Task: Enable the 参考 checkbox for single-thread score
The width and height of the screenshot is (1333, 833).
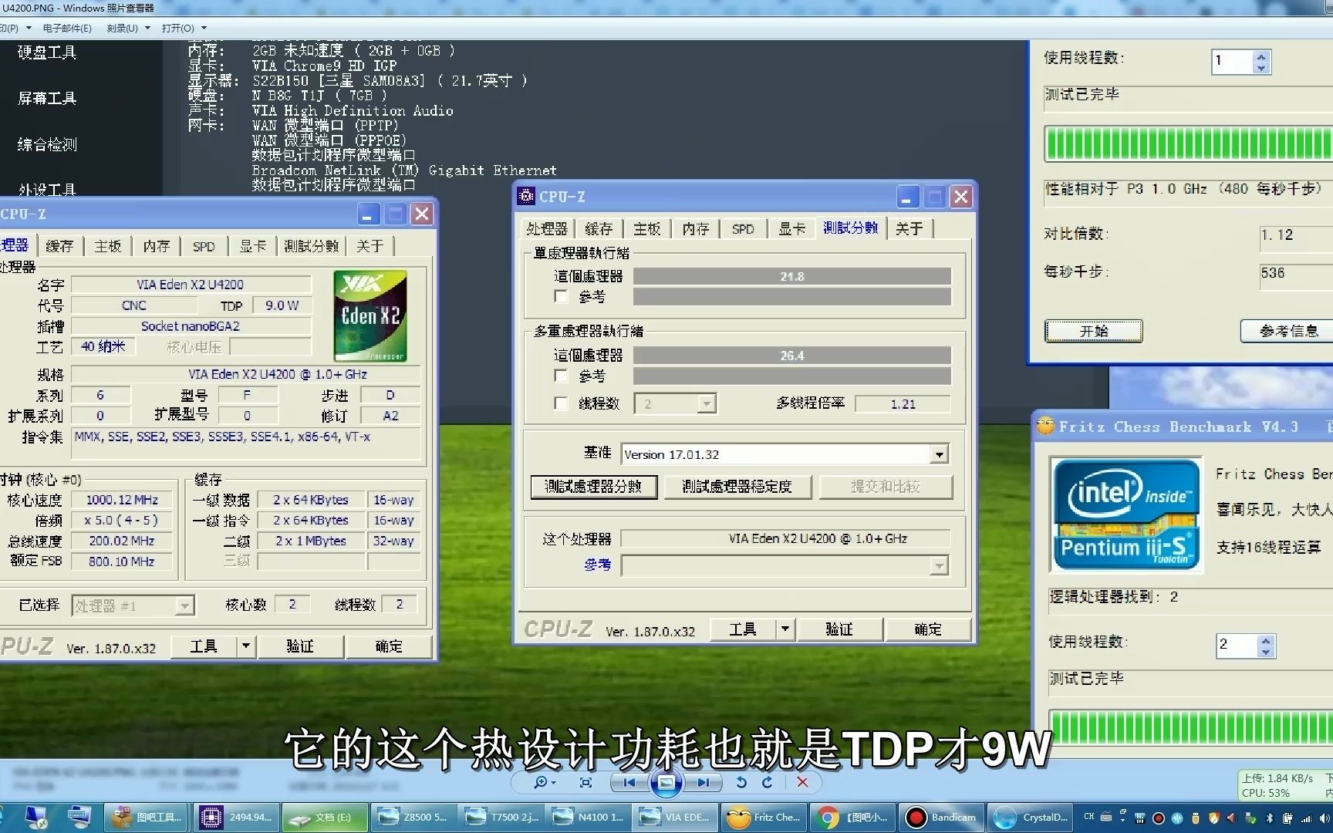Action: 561,297
